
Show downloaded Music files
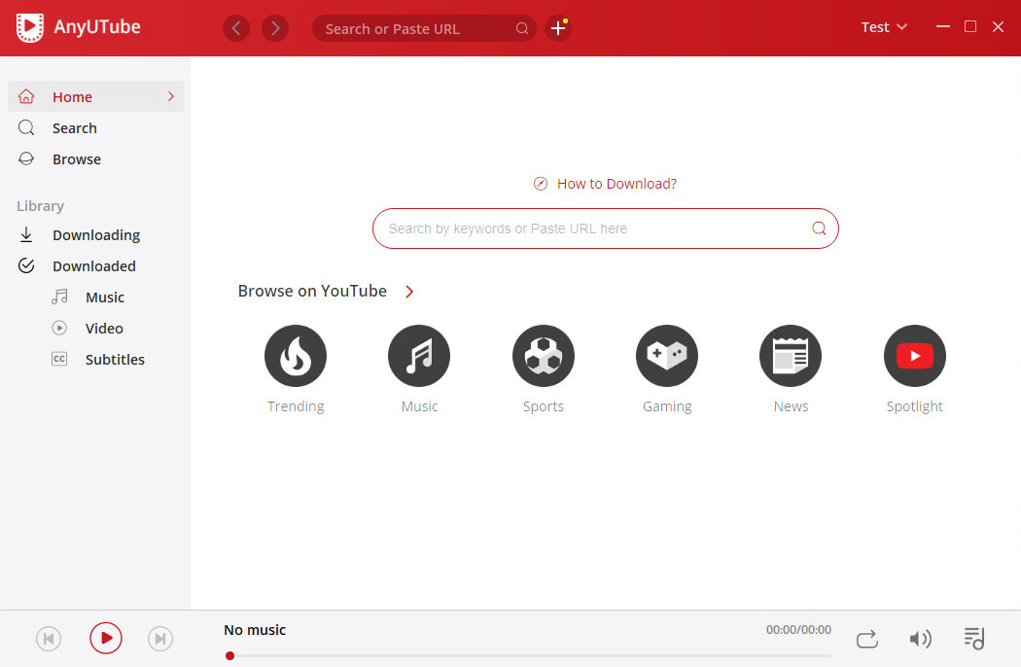[104, 297]
